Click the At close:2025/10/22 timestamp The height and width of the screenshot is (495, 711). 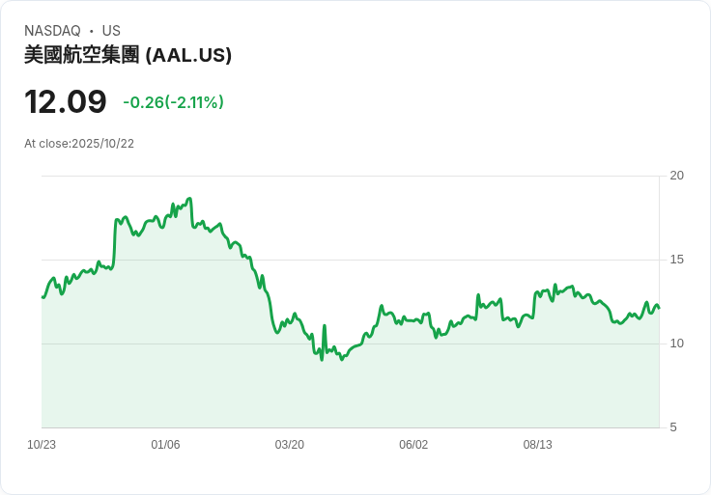coord(79,144)
